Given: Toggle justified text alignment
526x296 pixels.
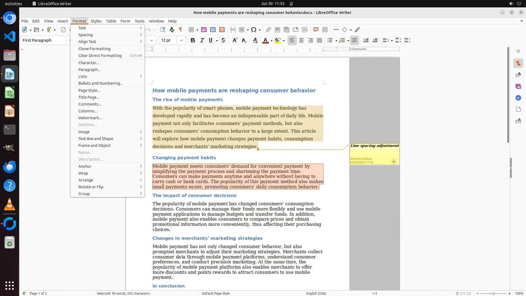Looking at the screenshot, I should pyautogui.click(x=319, y=40).
